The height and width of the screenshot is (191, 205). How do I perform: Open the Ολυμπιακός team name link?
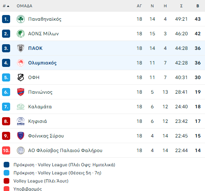(42, 63)
